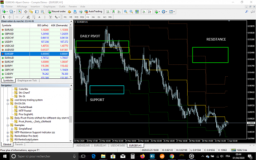Open the Profiles toolbar icon

tap(11, 11)
